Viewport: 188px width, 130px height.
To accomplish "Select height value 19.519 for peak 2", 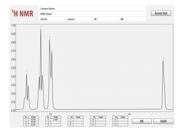I will (34, 122).
